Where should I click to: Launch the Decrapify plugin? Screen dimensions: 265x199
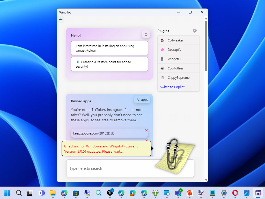[x=179, y=49]
